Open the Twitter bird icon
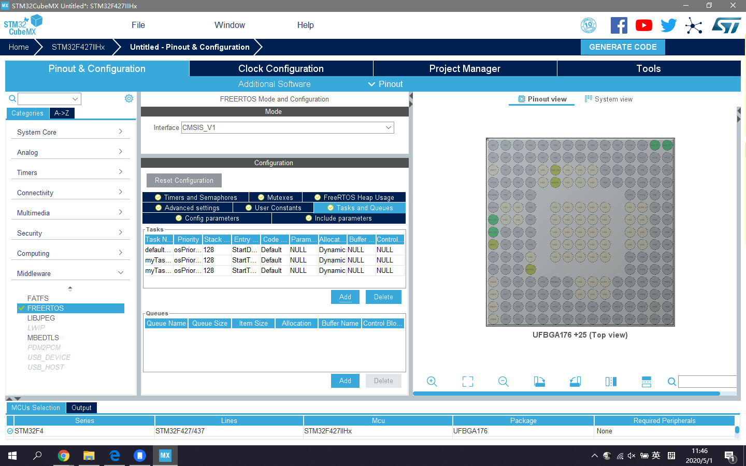 [x=669, y=25]
